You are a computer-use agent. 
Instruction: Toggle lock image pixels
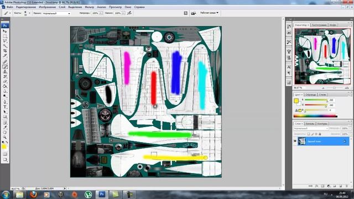[x=312, y=134]
